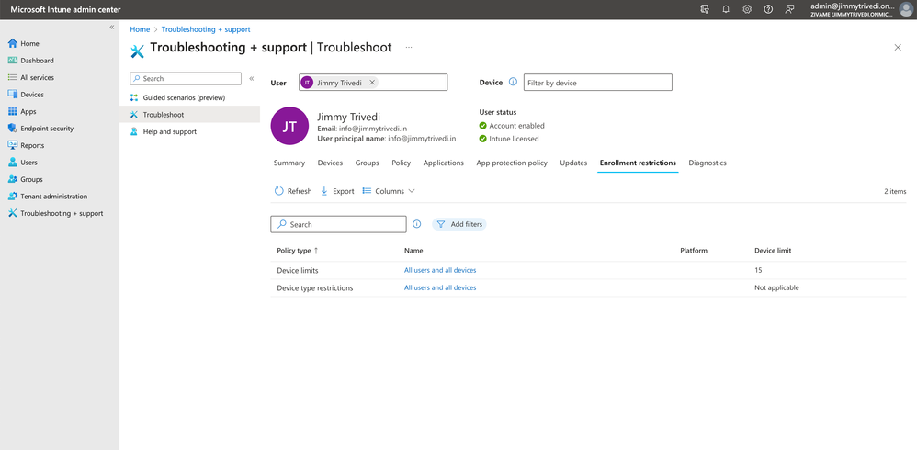Click the '15' device limit value
Image resolution: width=917 pixels, height=450 pixels.
758,270
